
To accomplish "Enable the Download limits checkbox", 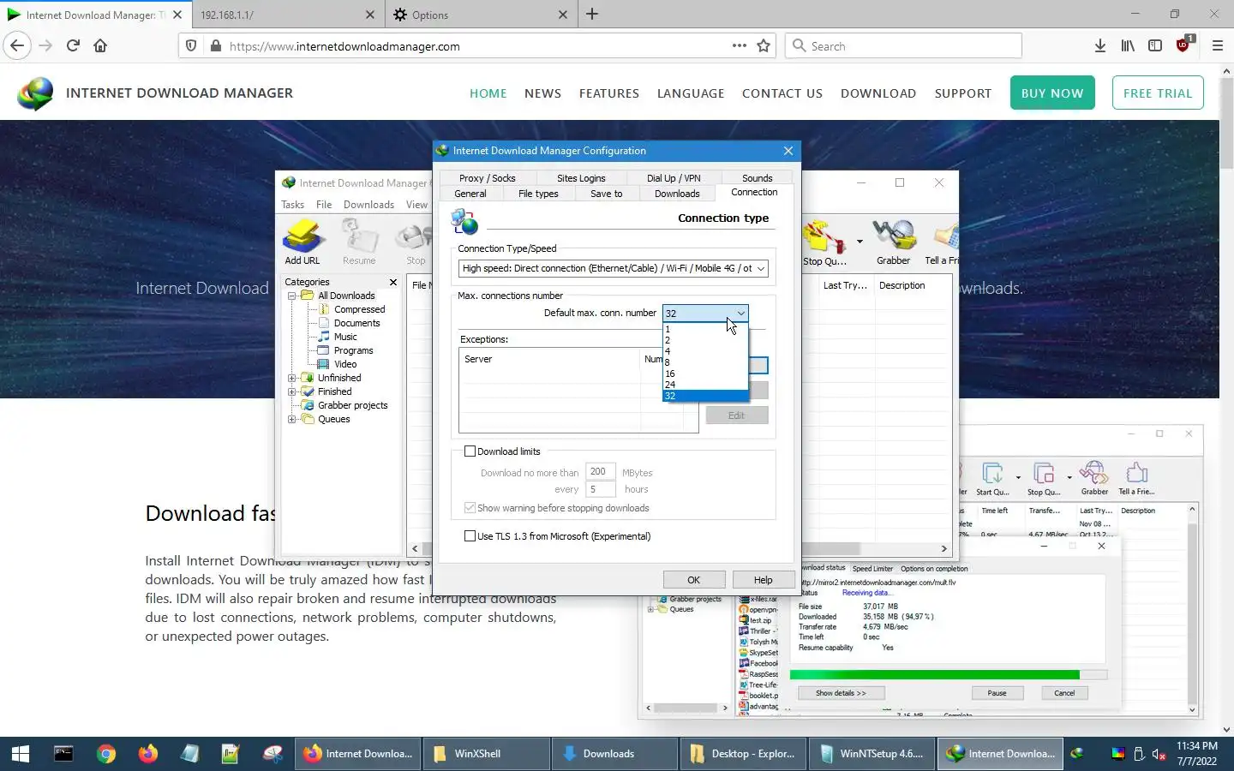I will coord(470,451).
